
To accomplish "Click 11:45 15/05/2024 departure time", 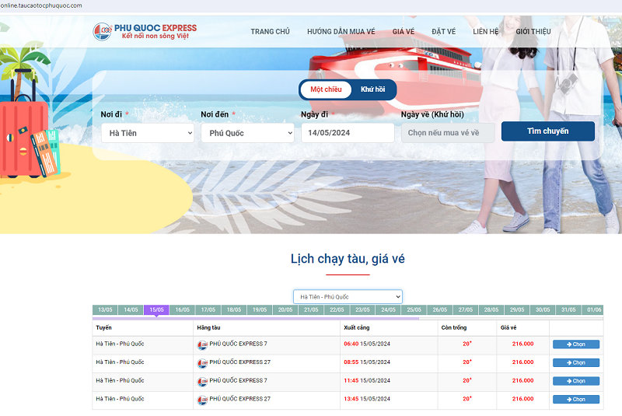I will pyautogui.click(x=367, y=380).
